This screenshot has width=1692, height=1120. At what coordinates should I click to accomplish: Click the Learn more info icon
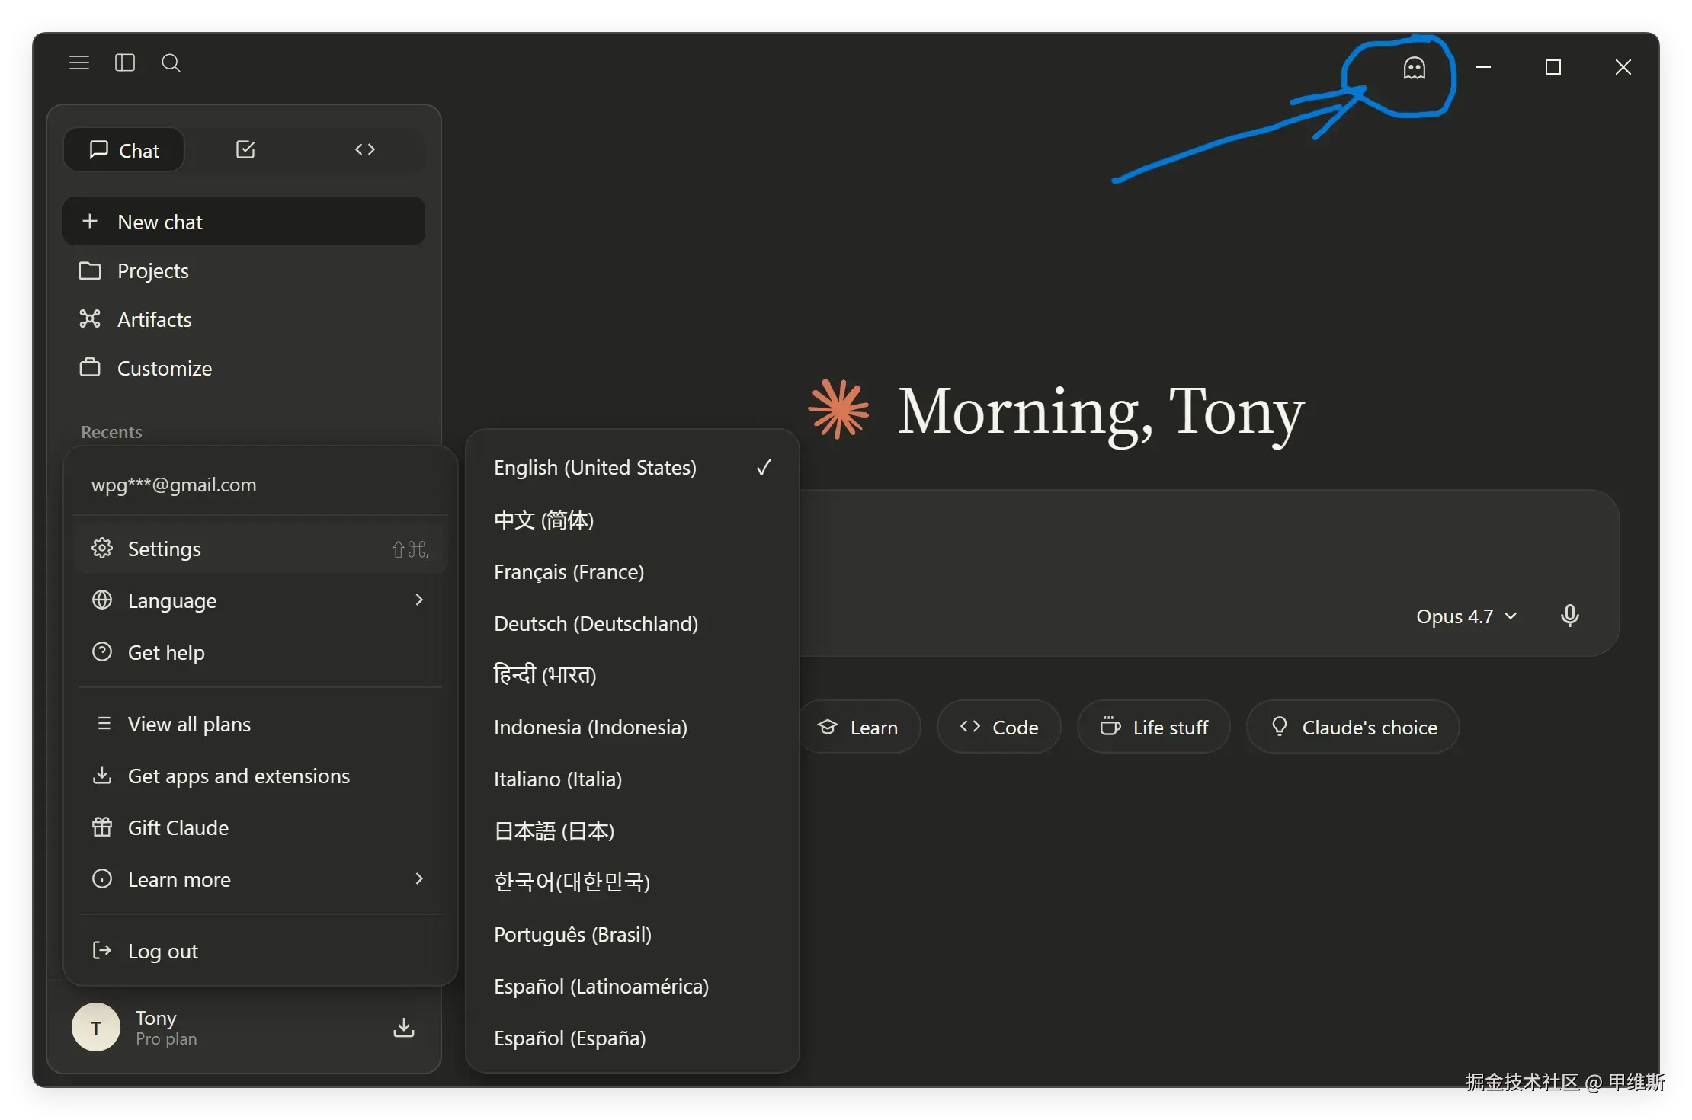tap(102, 878)
